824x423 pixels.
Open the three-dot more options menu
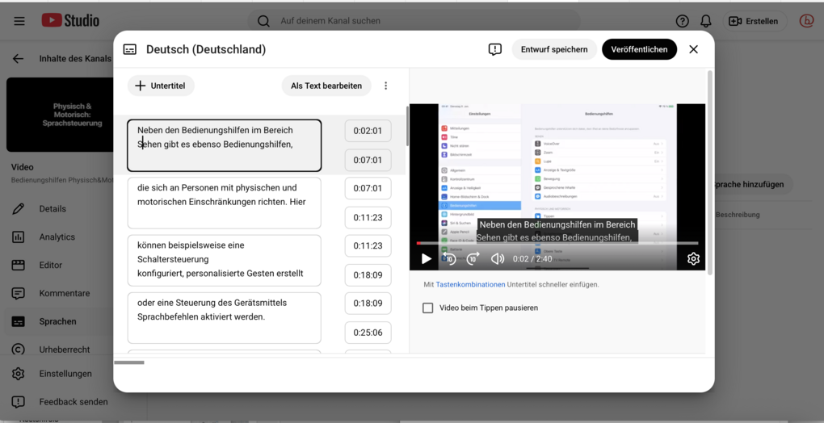point(386,86)
